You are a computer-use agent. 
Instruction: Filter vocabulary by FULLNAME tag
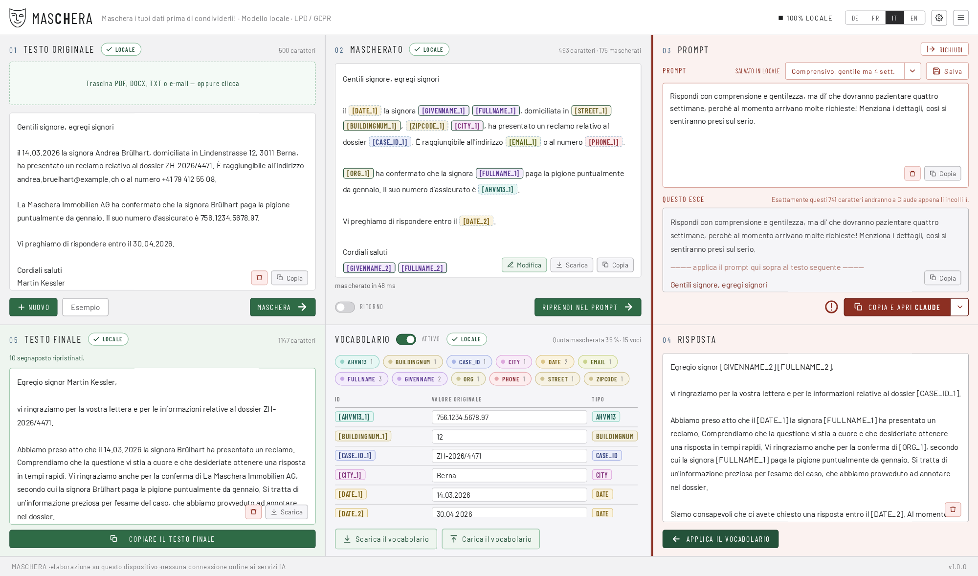click(x=361, y=379)
